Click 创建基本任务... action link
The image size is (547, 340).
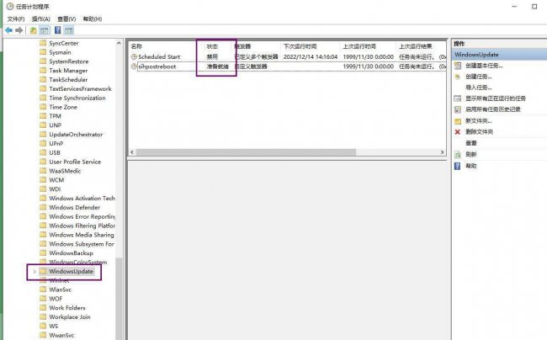coord(484,66)
